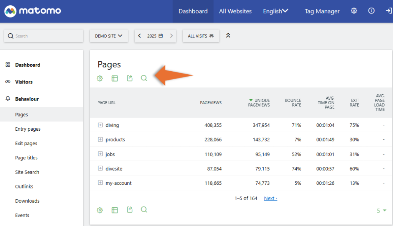393x228 pixels.
Task: Expand the divesite row
Action: pos(100,169)
